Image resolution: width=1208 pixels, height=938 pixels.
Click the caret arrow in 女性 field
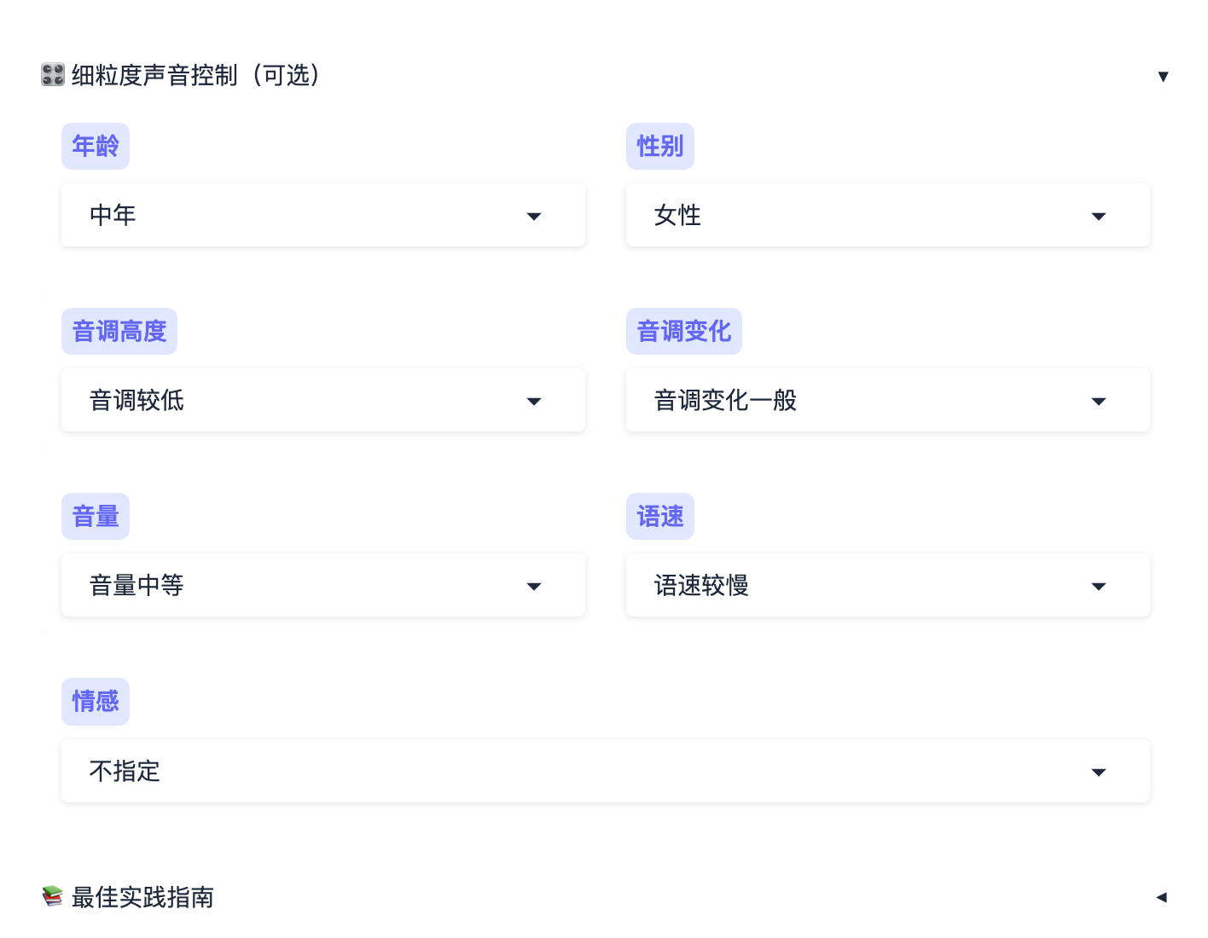1099,217
